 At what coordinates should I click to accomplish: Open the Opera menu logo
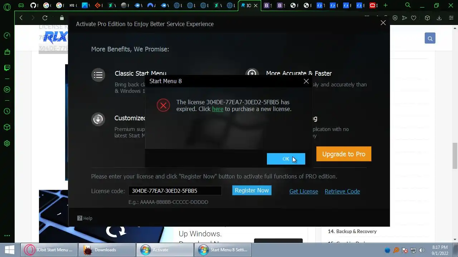point(7,7)
